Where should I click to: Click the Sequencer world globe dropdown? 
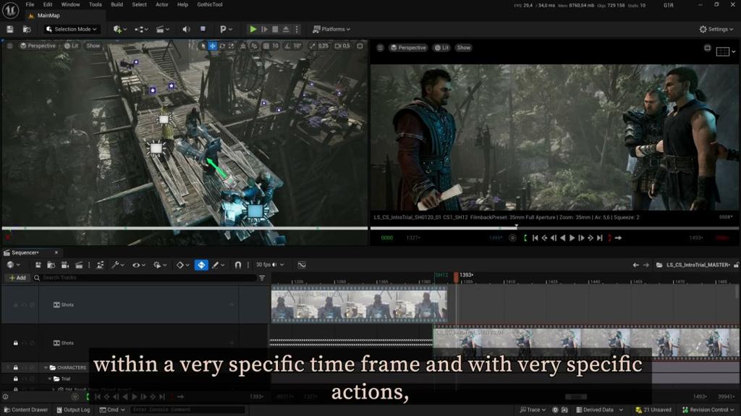tap(13, 265)
